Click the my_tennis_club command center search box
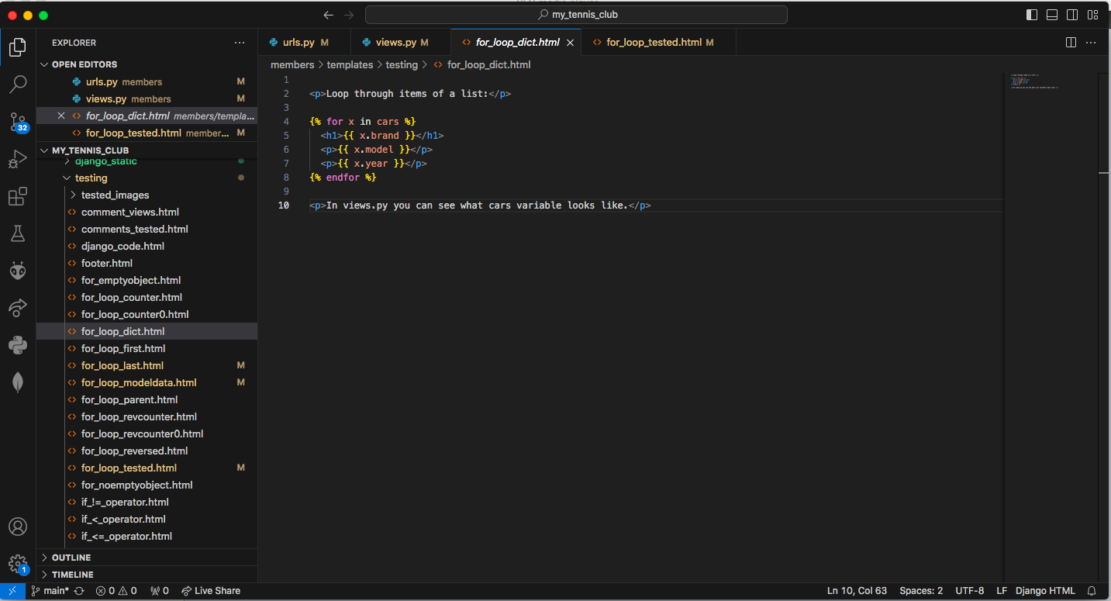 tap(576, 15)
